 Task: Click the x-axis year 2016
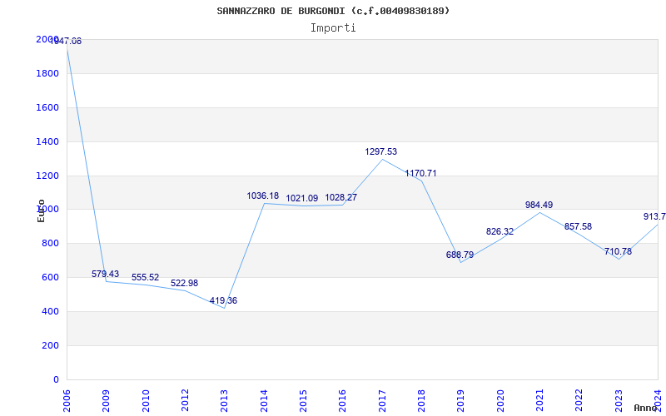(343, 401)
